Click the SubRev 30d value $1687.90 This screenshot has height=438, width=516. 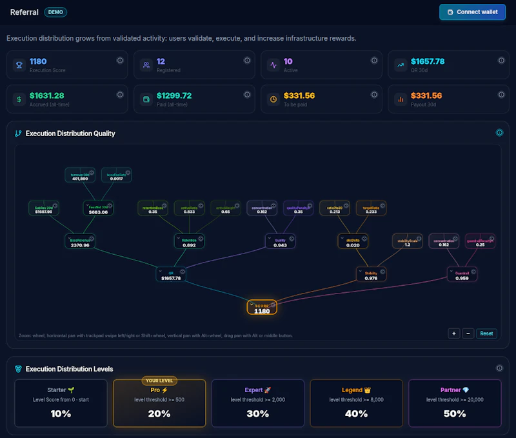pyautogui.click(x=44, y=212)
